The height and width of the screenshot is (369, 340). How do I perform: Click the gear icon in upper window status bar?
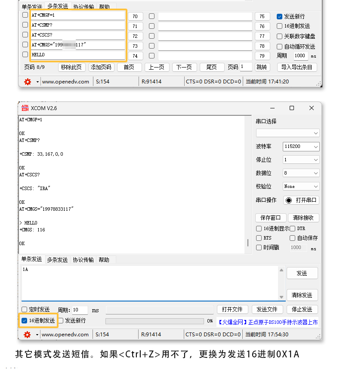tap(28, 81)
